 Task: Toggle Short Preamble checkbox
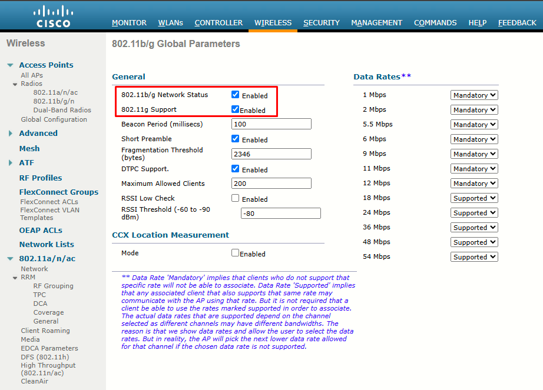(235, 139)
